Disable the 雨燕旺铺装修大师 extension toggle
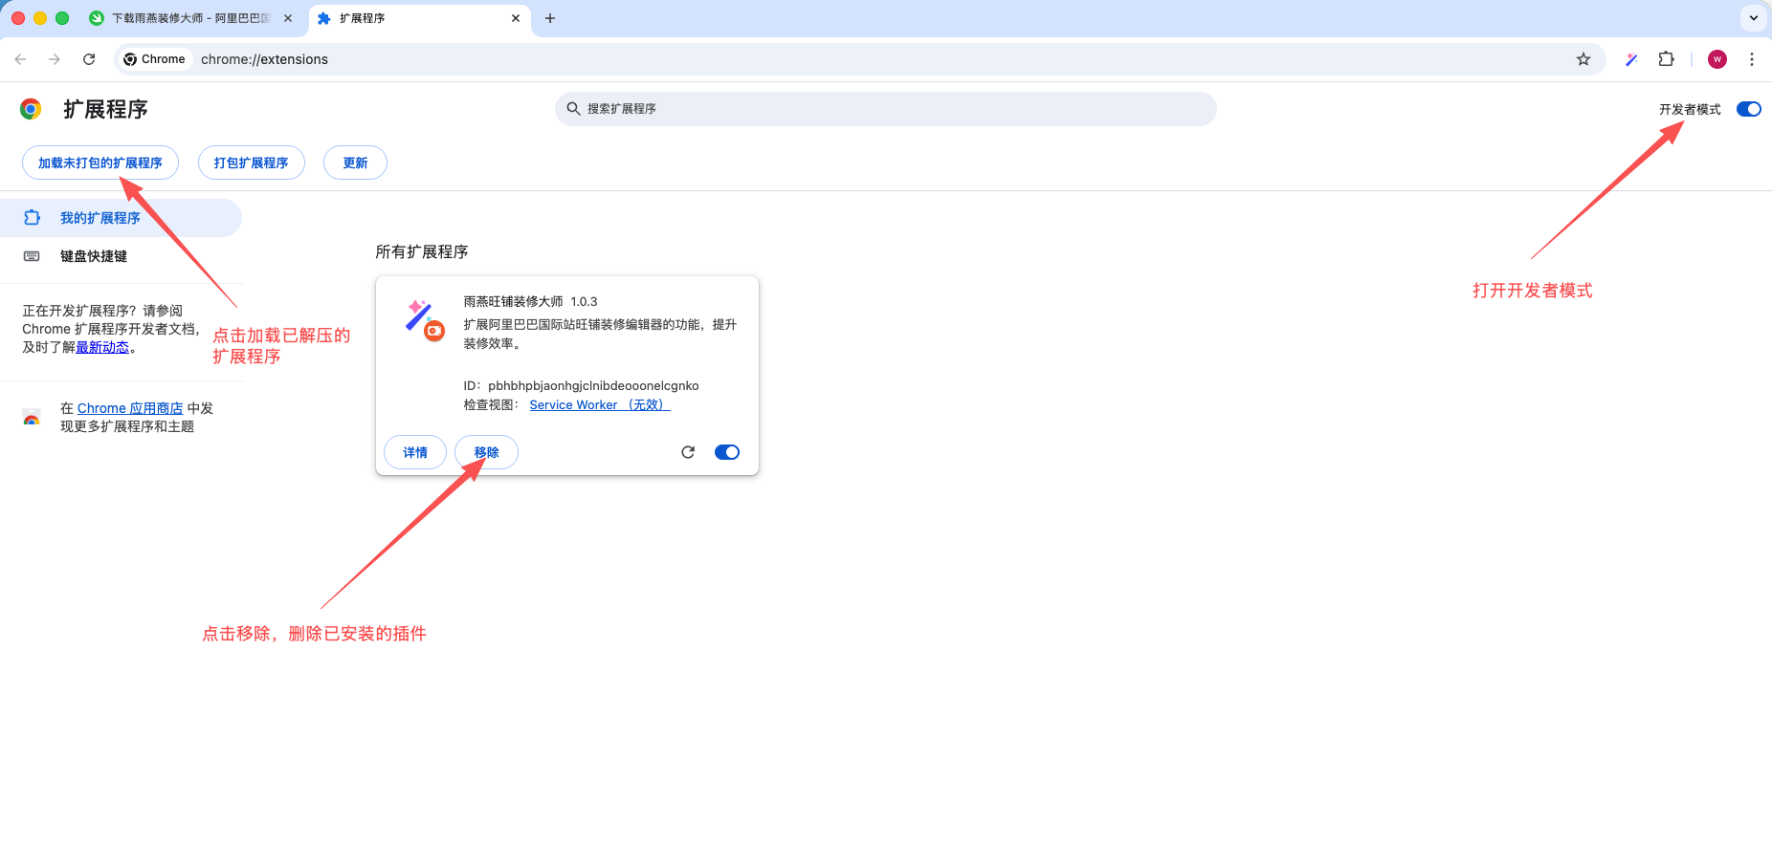The height and width of the screenshot is (846, 1772). click(x=727, y=452)
